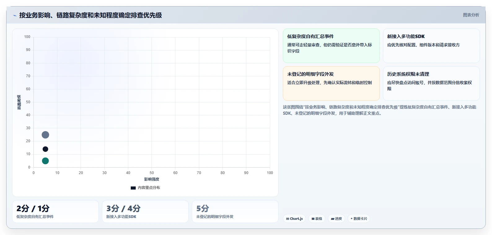This screenshot has width=492, height=235.
Task: Toggle the 内容重点分布 legend swatch
Action: tap(133, 188)
